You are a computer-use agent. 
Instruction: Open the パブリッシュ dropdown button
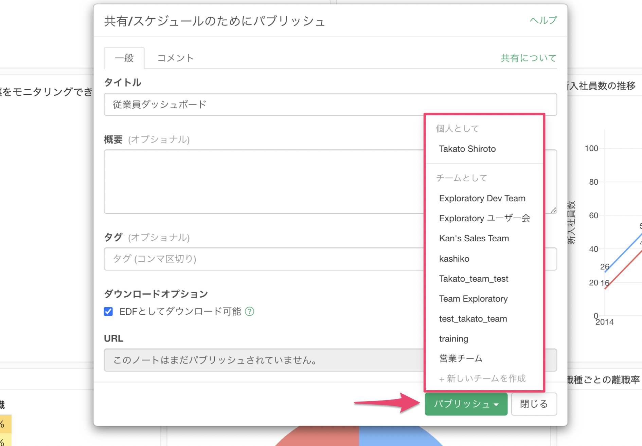(x=466, y=404)
